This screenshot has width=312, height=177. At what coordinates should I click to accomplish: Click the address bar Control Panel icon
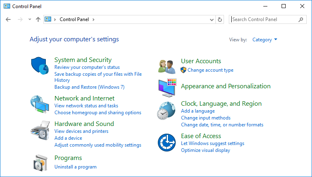pos(48,19)
